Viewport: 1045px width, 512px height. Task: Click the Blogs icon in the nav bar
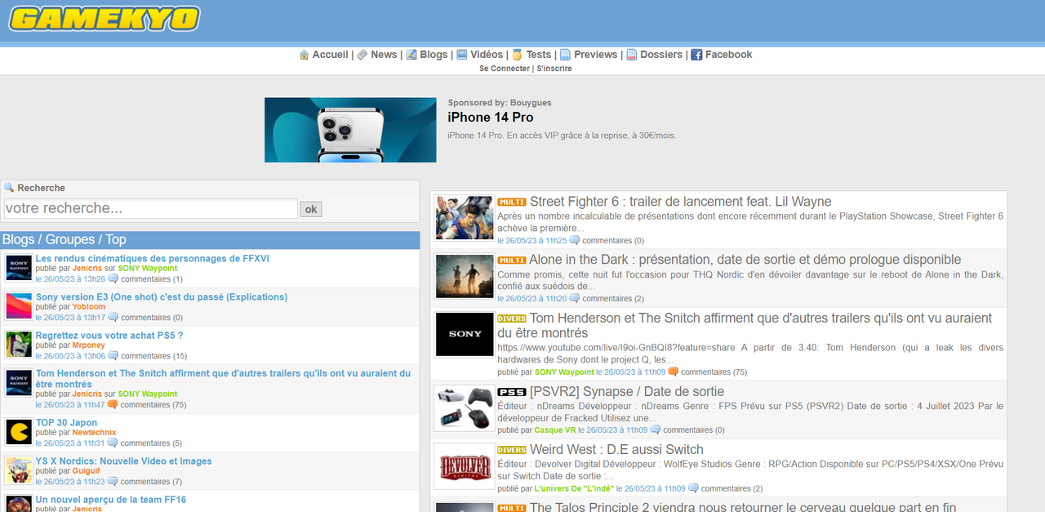(x=411, y=55)
